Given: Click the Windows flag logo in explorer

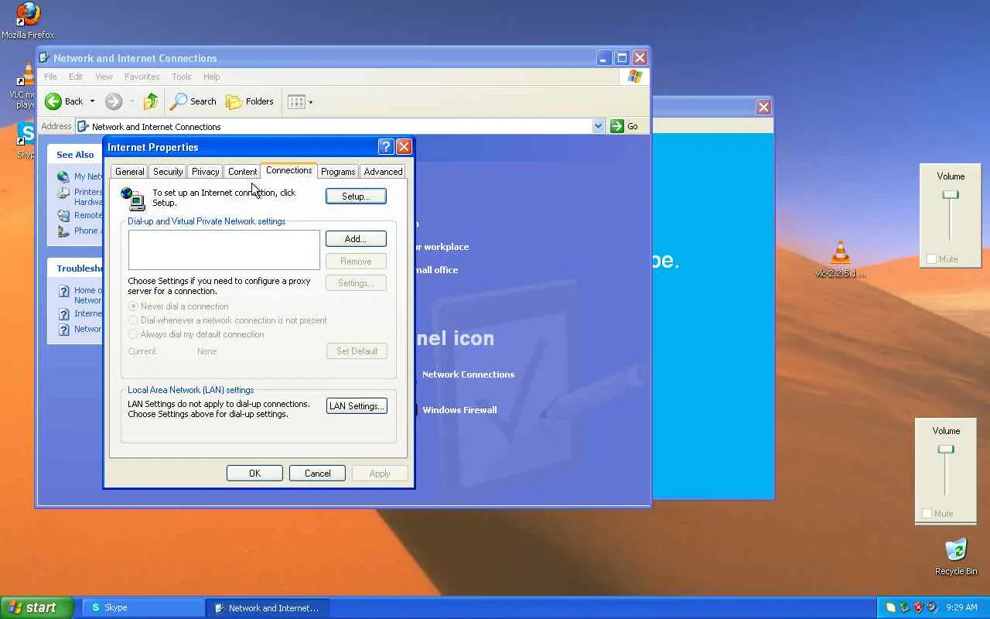Looking at the screenshot, I should click(x=635, y=77).
